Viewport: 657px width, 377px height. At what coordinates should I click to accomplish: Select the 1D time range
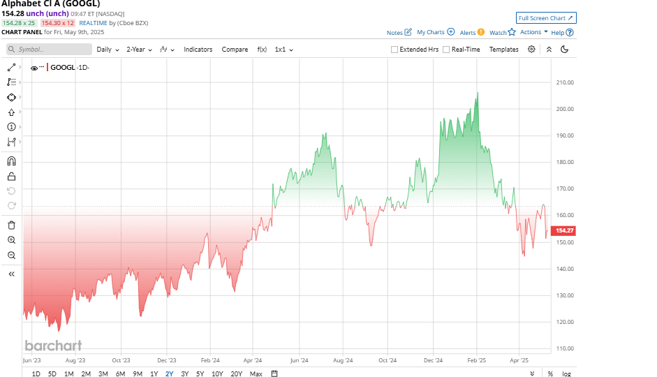tap(36, 374)
